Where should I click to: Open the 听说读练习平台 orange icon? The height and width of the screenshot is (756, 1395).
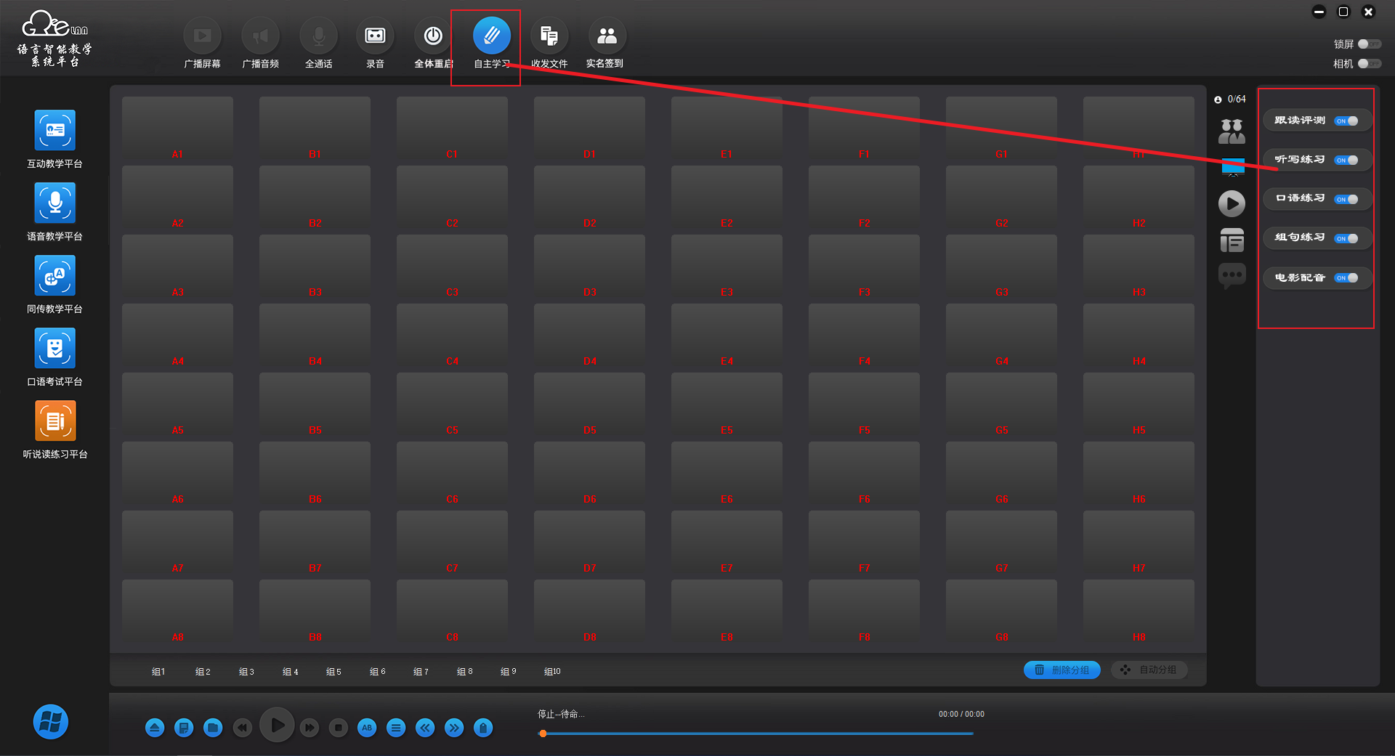click(x=55, y=421)
